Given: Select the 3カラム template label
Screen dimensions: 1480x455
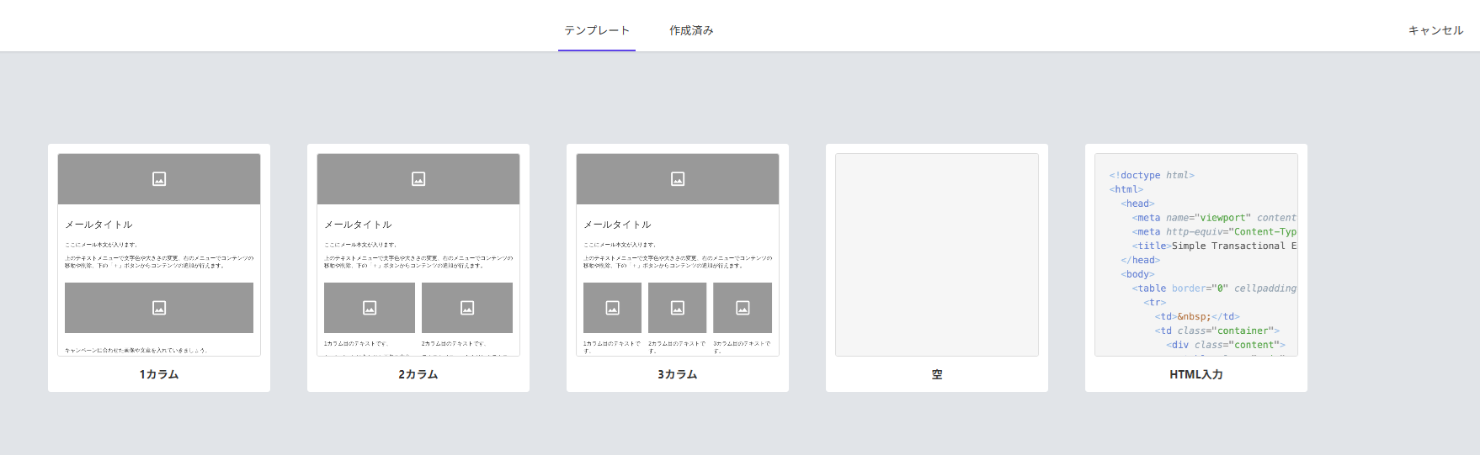Looking at the screenshot, I should [678, 374].
